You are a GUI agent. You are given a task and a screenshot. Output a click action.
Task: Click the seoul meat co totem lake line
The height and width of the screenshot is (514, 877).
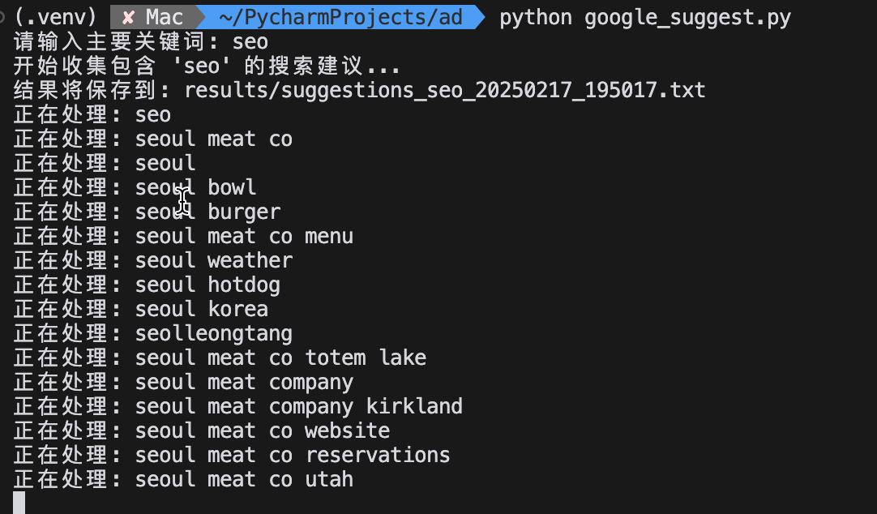coord(220,358)
